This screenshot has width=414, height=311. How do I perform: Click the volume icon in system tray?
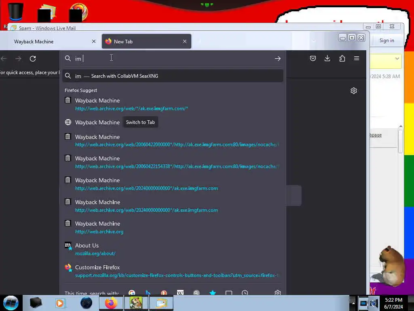[x=374, y=303]
